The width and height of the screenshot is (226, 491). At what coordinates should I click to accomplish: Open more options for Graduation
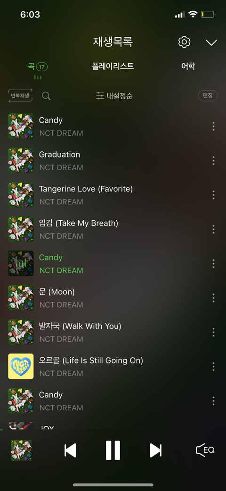tap(213, 161)
